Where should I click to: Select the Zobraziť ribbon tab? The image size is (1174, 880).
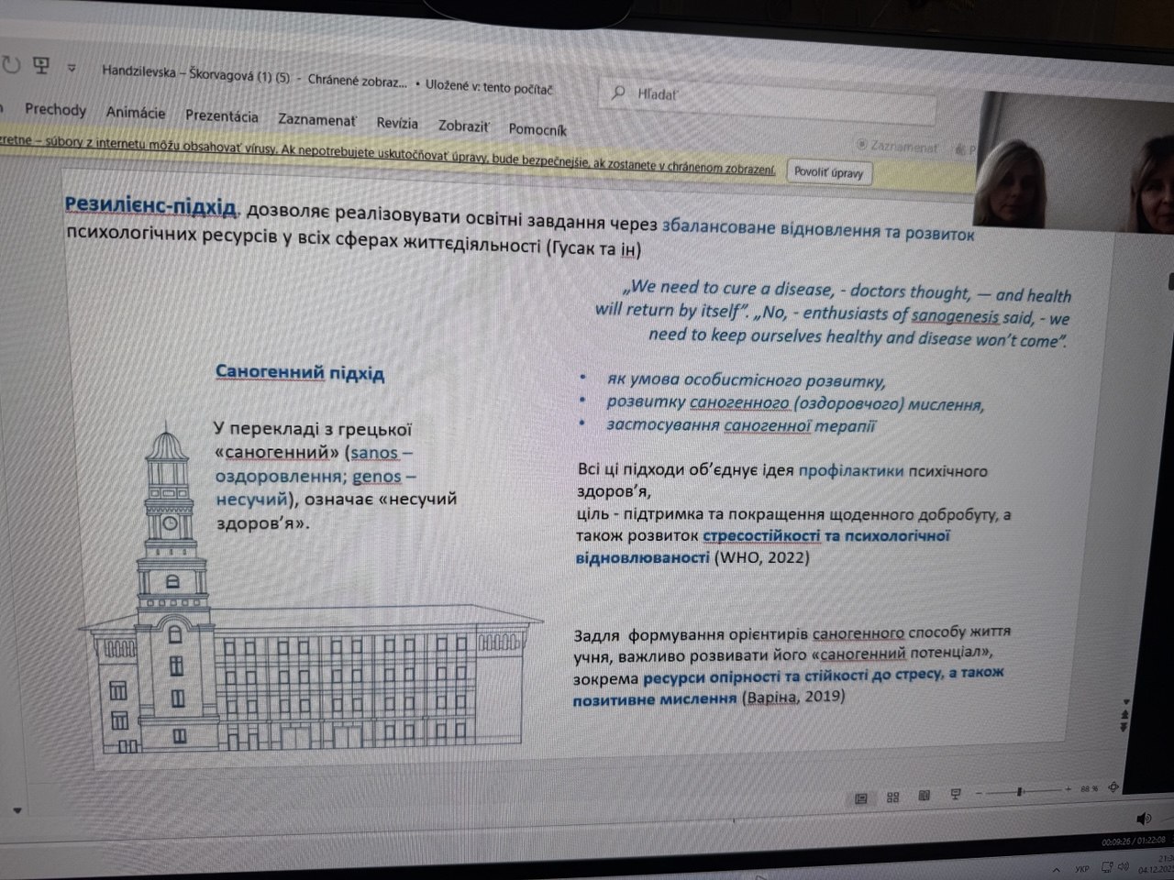463,126
